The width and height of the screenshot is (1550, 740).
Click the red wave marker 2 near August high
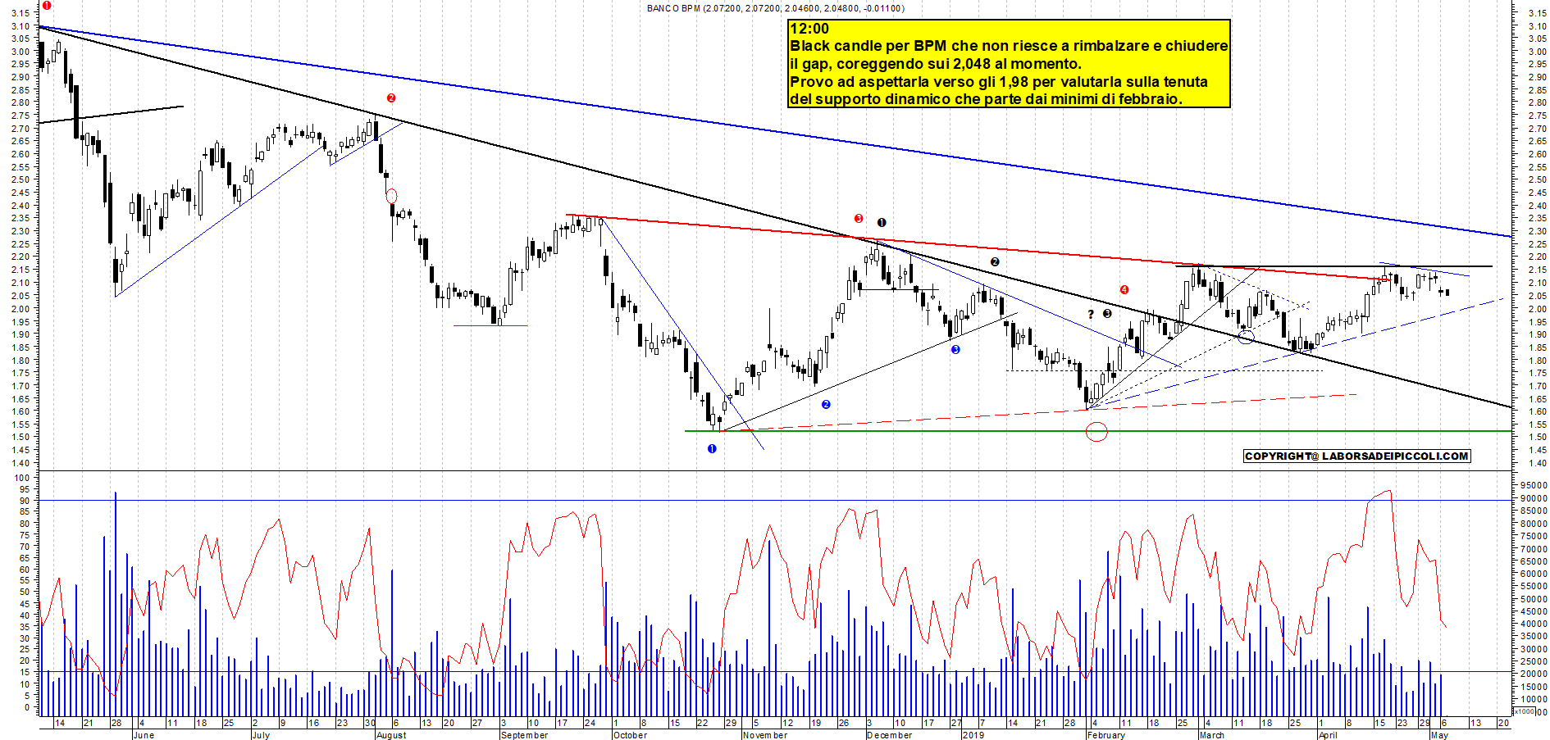[x=391, y=98]
